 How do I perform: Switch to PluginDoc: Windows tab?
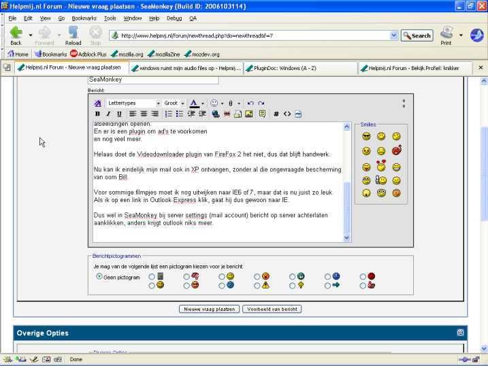click(300, 68)
